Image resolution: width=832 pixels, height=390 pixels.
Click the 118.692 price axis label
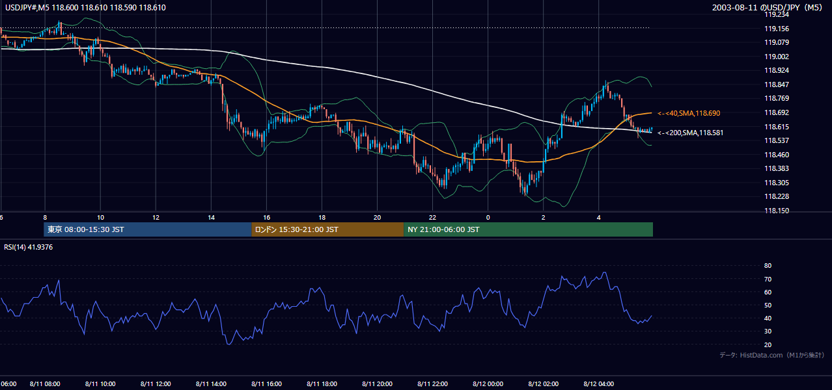(x=777, y=112)
